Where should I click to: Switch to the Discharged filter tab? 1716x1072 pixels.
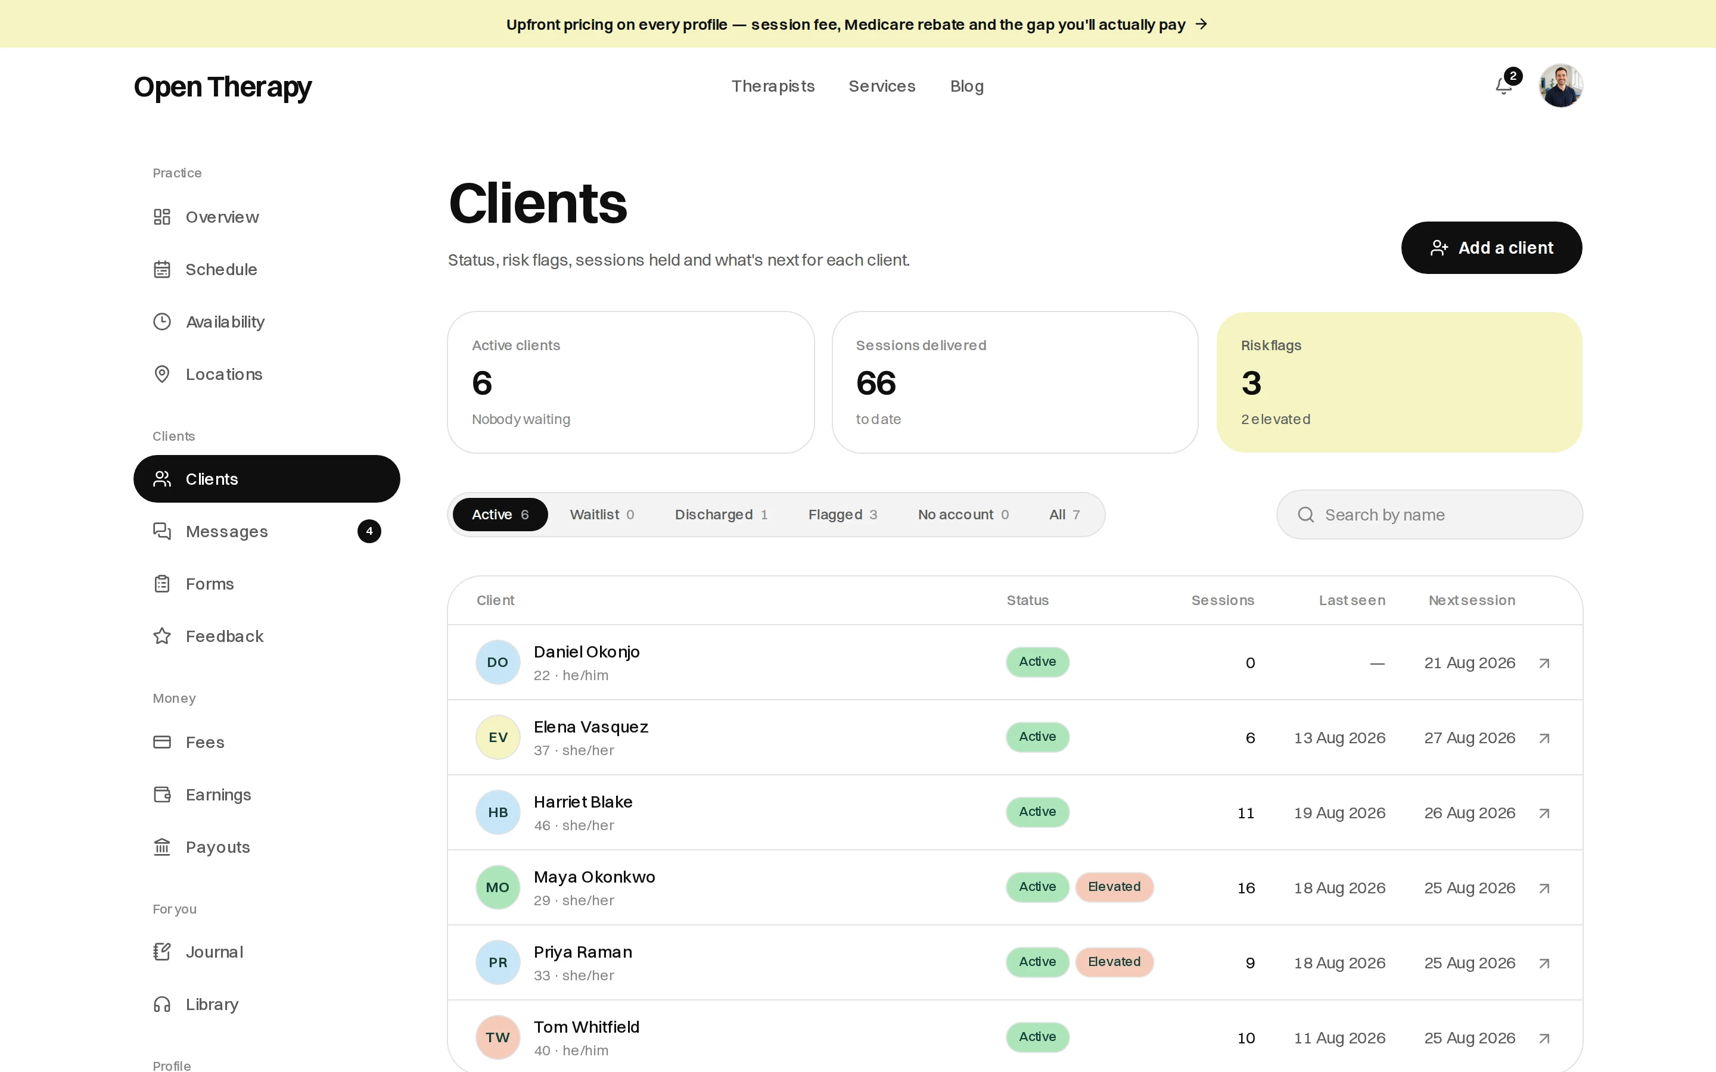click(721, 515)
